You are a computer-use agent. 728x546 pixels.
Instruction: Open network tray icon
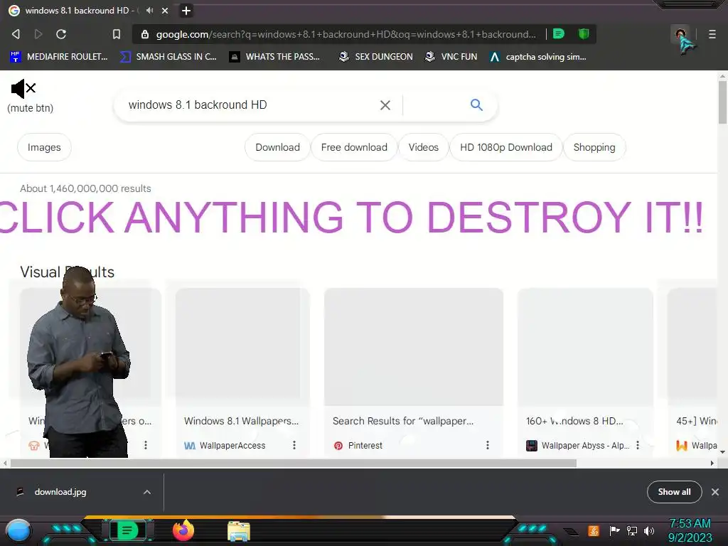click(x=631, y=530)
